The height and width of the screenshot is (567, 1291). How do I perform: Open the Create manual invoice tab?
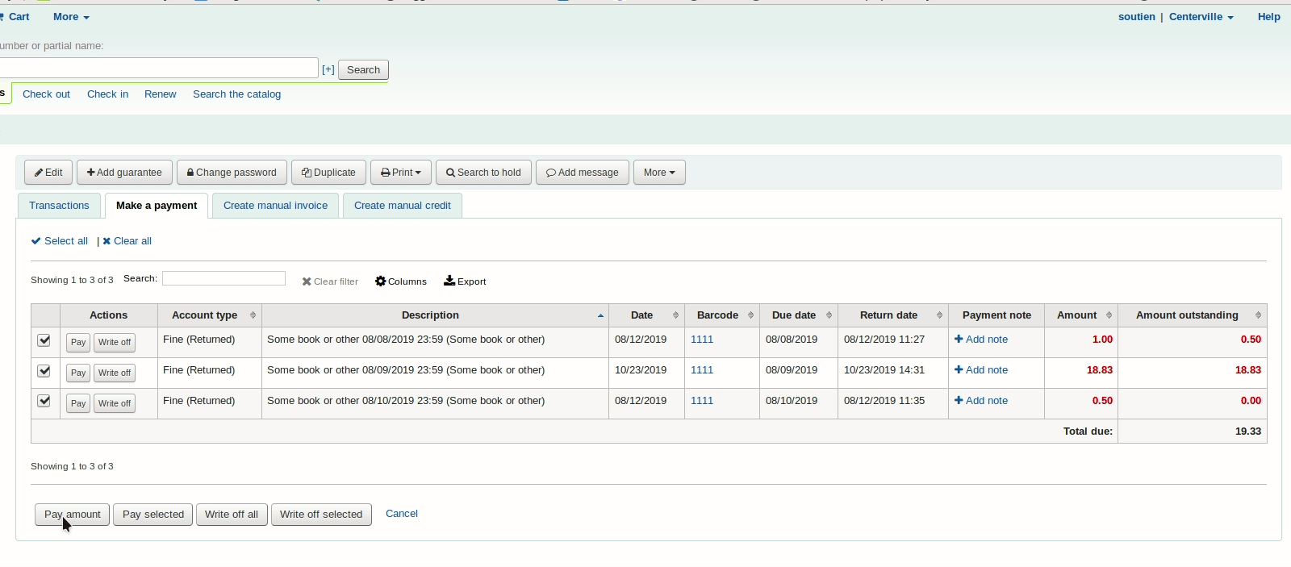(275, 206)
